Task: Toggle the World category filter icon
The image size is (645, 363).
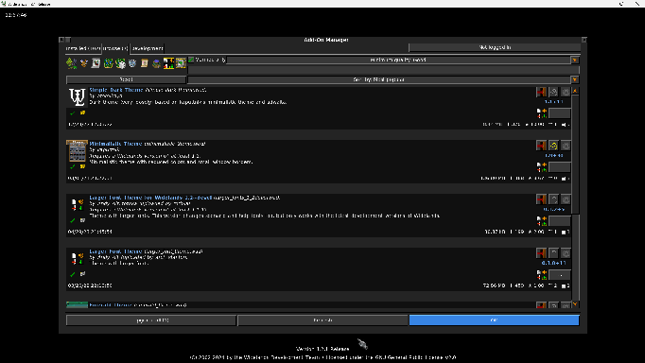Action: [x=84, y=63]
